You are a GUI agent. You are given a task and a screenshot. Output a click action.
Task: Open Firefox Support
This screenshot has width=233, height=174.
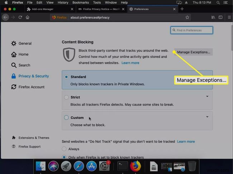(x=26, y=146)
